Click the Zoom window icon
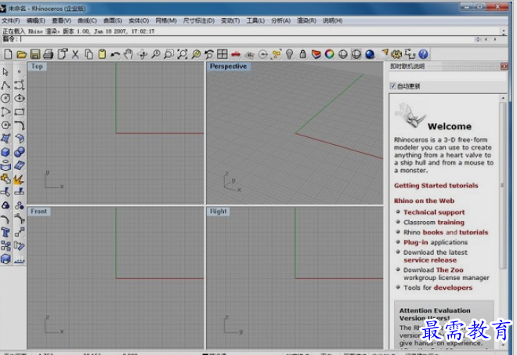The image size is (517, 355). 169,54
